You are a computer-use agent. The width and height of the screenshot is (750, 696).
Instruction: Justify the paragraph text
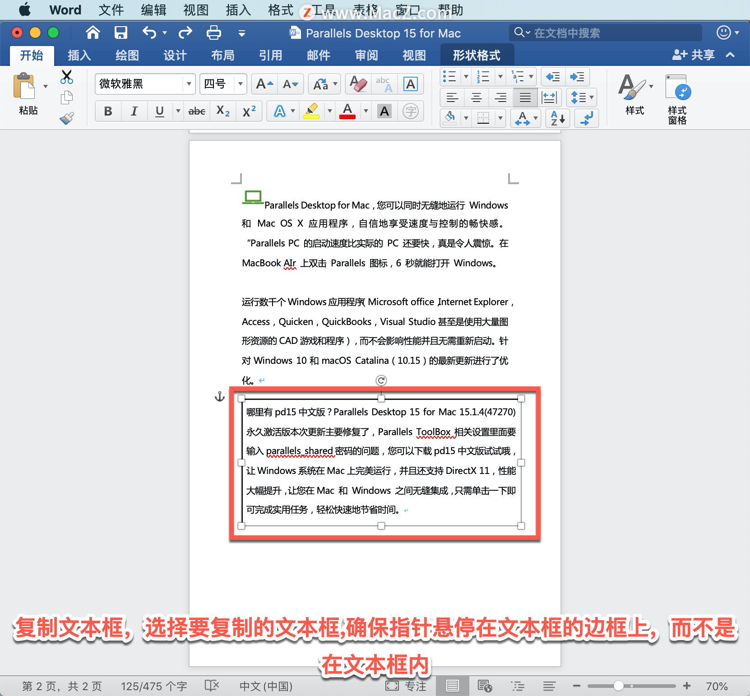click(525, 97)
